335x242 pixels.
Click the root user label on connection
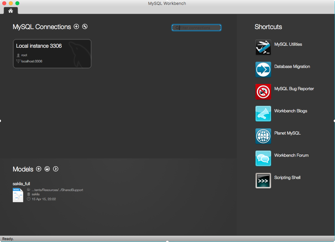coord(24,55)
